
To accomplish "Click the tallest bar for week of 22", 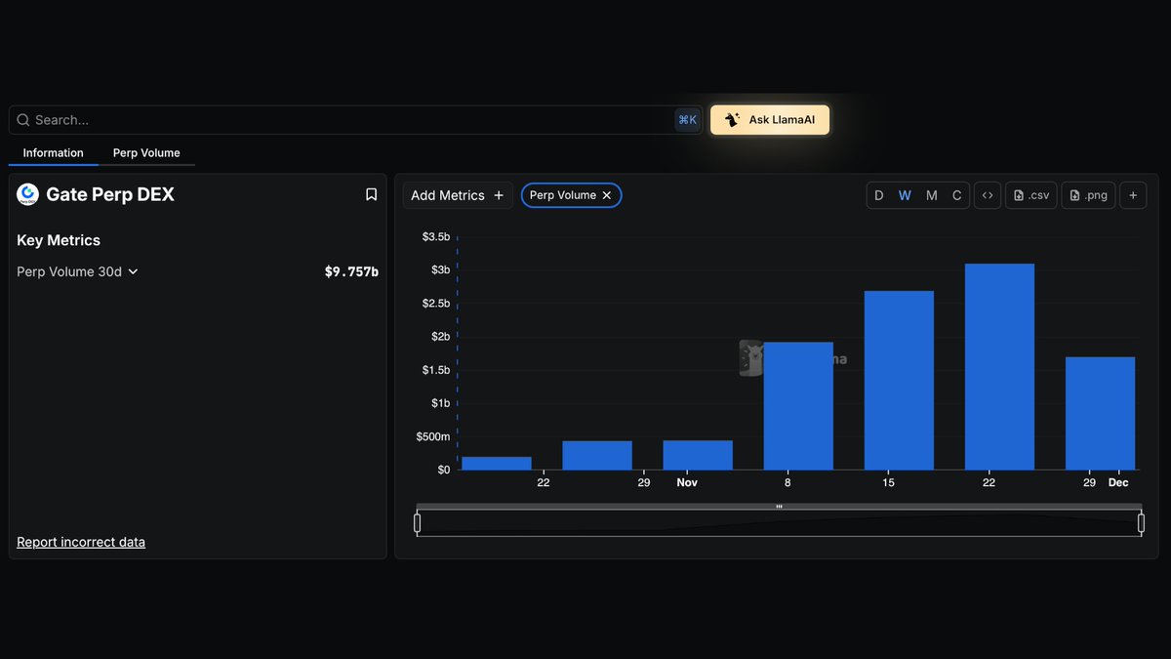I will 999,367.
